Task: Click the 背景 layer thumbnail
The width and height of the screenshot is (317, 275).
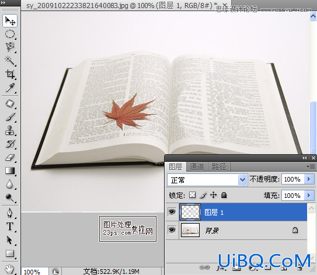Action: [x=190, y=230]
